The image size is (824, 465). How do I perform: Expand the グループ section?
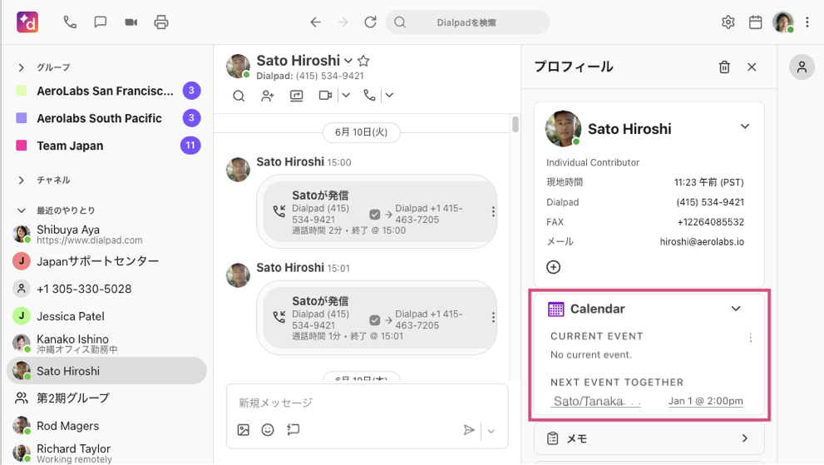22,67
